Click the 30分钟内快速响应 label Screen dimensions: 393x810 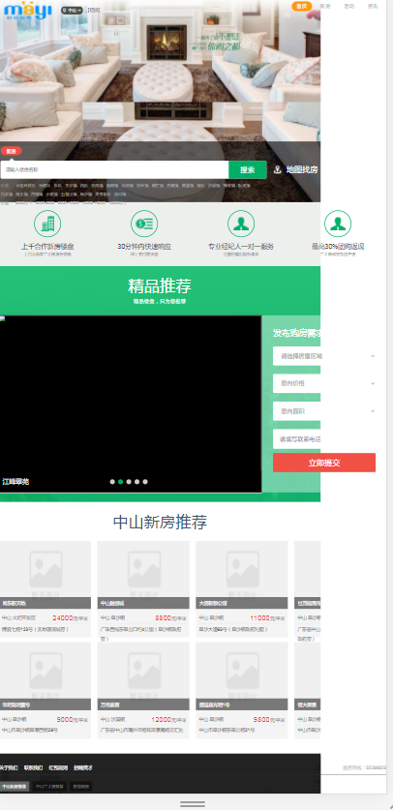point(144,247)
